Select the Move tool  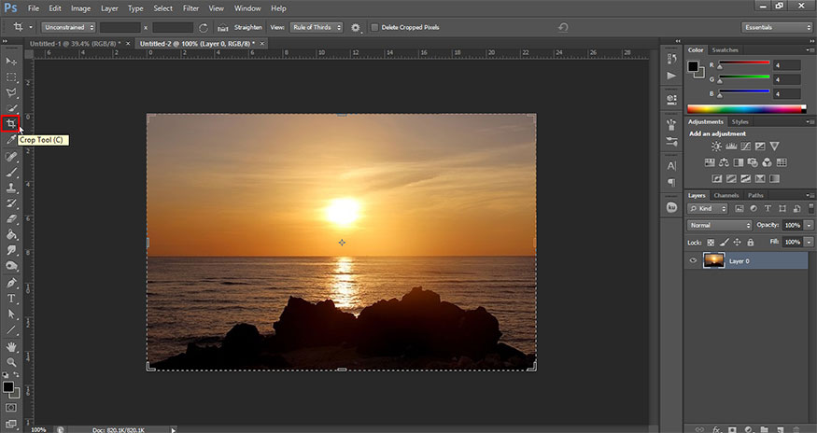[11, 61]
